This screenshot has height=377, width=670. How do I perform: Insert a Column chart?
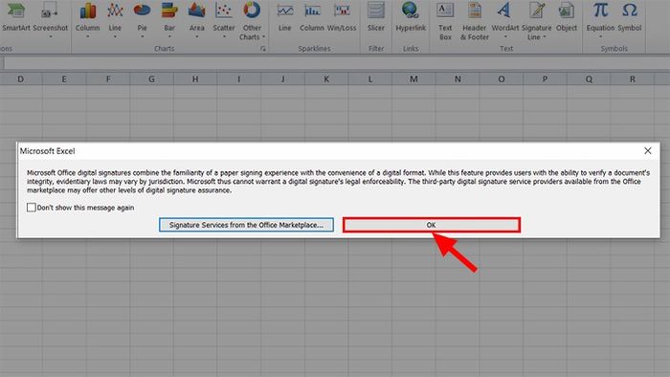click(88, 17)
